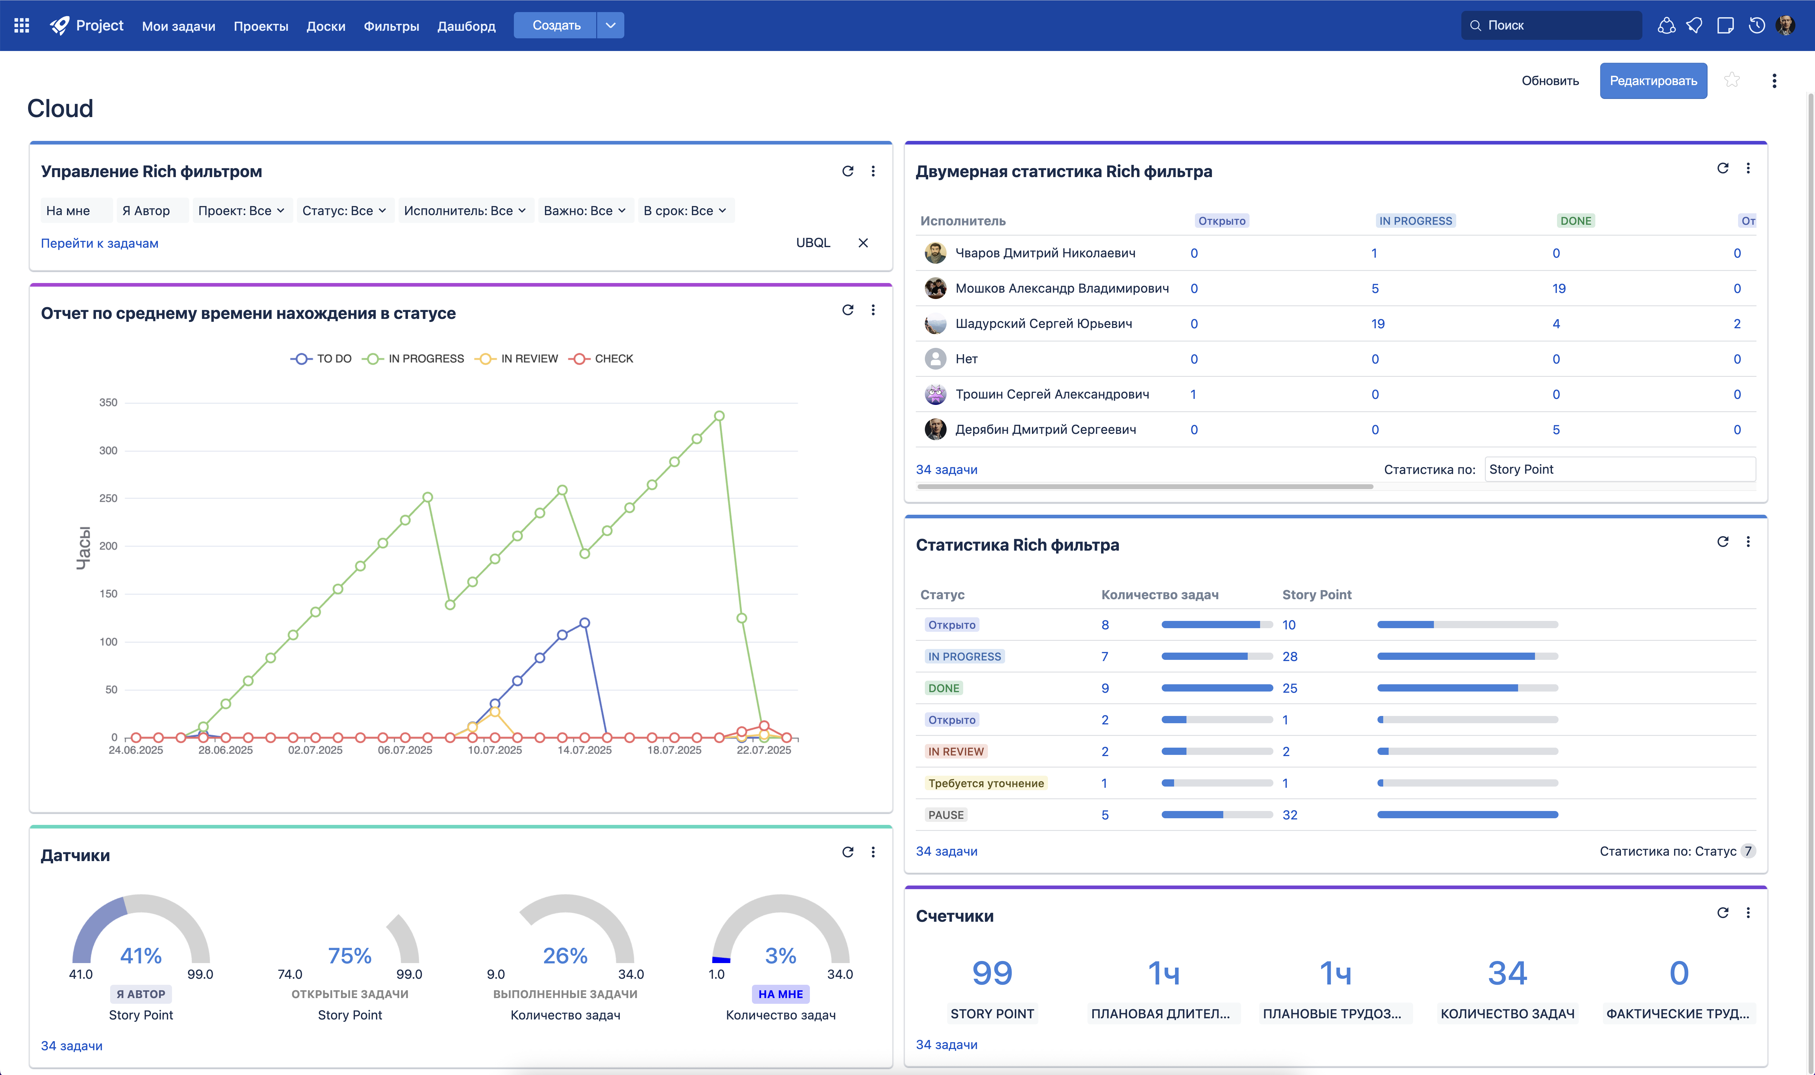Open 34 задачи link in Двумерная статистика
1815x1075 pixels.
(946, 469)
